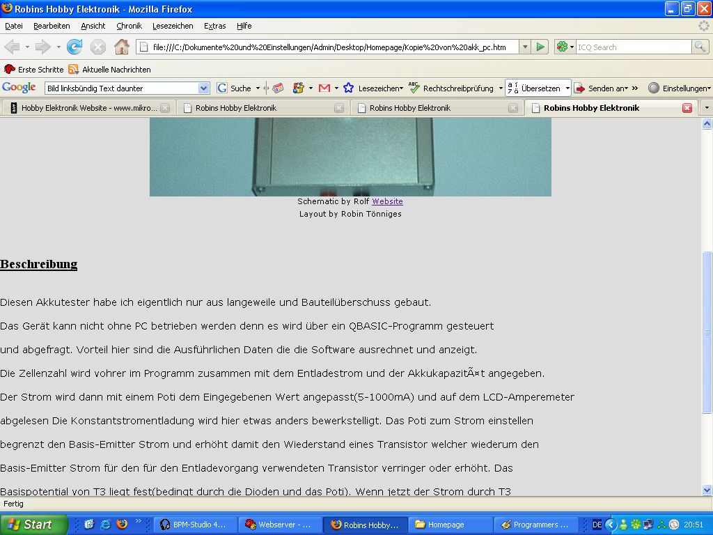Switch to Homepage folder taskbar button
Image resolution: width=713 pixels, height=535 pixels.
point(451,525)
